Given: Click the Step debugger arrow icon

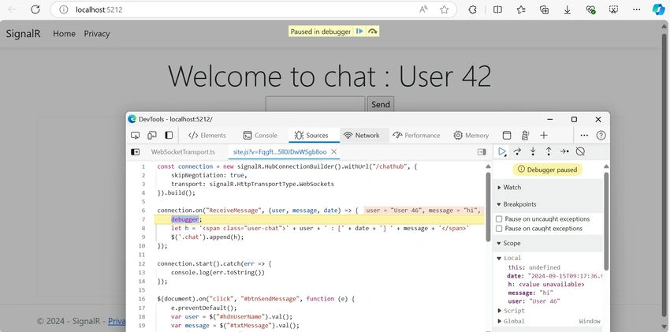Looking at the screenshot, I should 564,151.
